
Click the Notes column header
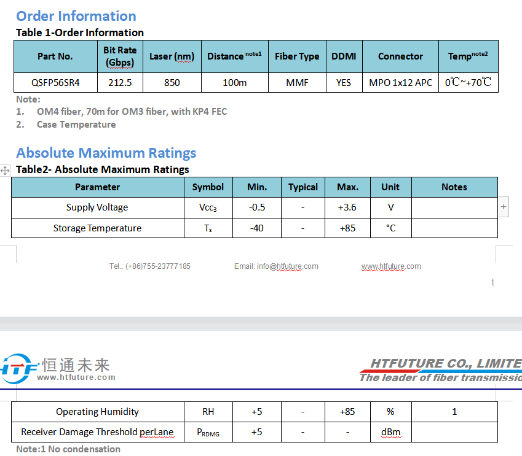(x=454, y=187)
